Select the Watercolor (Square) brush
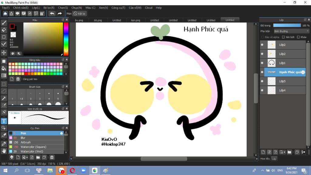 pyautogui.click(x=36, y=147)
